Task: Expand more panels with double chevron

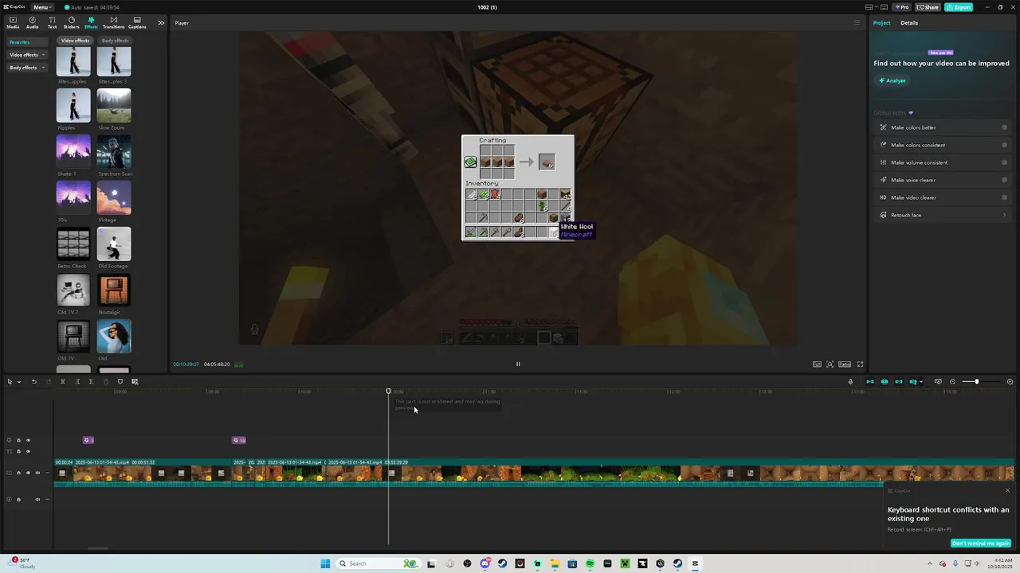Action: click(x=161, y=22)
